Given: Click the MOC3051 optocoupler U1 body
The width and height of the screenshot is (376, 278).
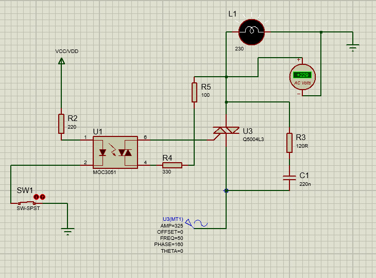Looking at the screenshot, I should (x=115, y=152).
